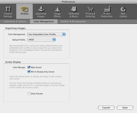
Task: Open the Color Management dropdown
Action: (x=46, y=34)
